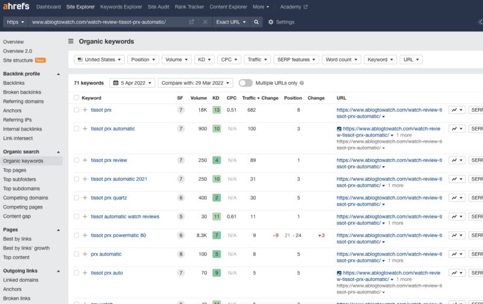The height and width of the screenshot is (304, 483).
Task: Open Rank Tracker in top navigation
Action: tap(189, 7)
